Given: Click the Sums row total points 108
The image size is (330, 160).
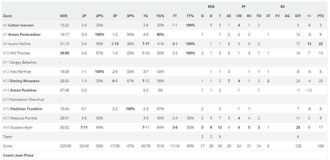Looking at the screenshot, I should (321, 146).
